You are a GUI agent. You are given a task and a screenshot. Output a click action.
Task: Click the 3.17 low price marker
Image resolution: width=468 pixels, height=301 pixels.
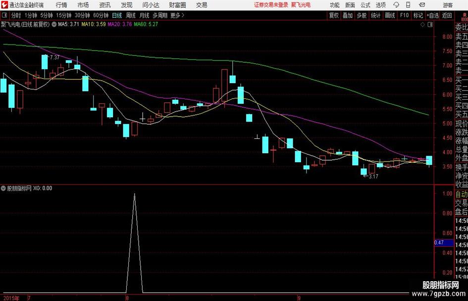tap(373, 176)
